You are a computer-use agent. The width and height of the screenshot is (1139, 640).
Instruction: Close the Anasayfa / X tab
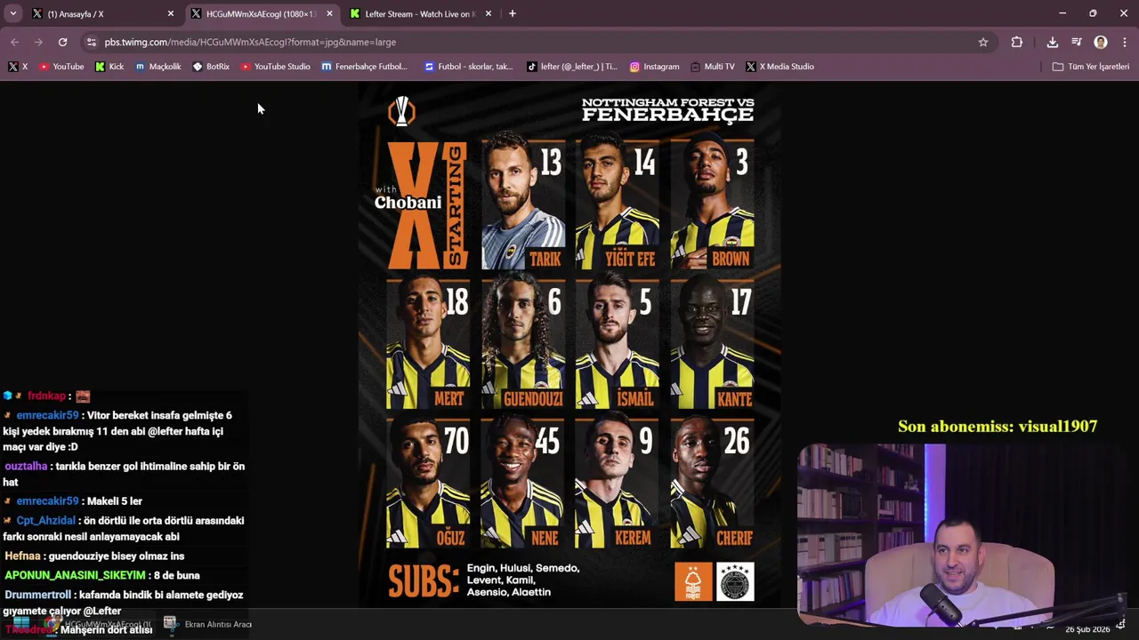[171, 13]
